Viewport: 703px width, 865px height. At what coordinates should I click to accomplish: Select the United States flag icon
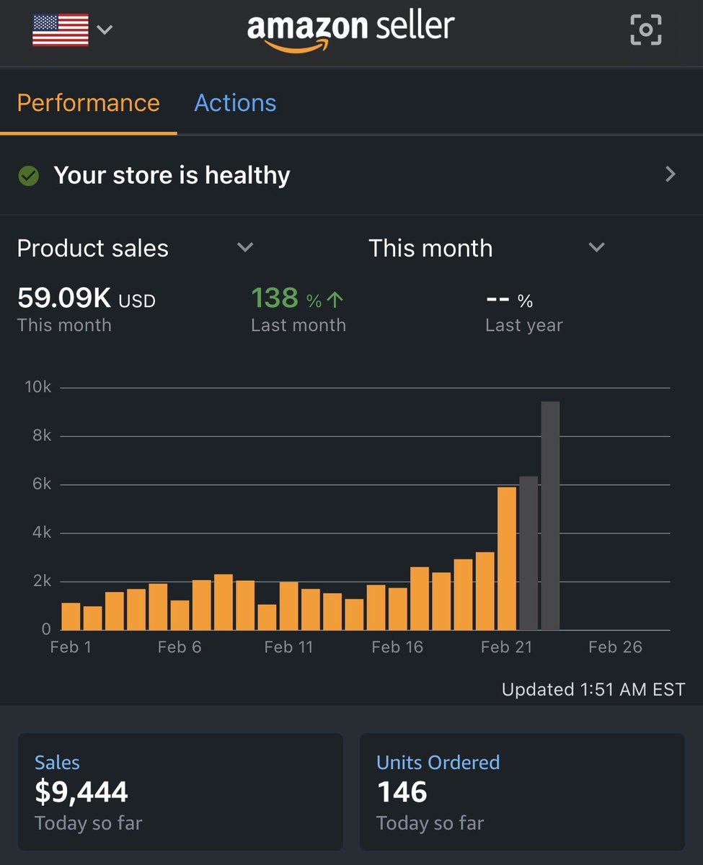[x=61, y=29]
